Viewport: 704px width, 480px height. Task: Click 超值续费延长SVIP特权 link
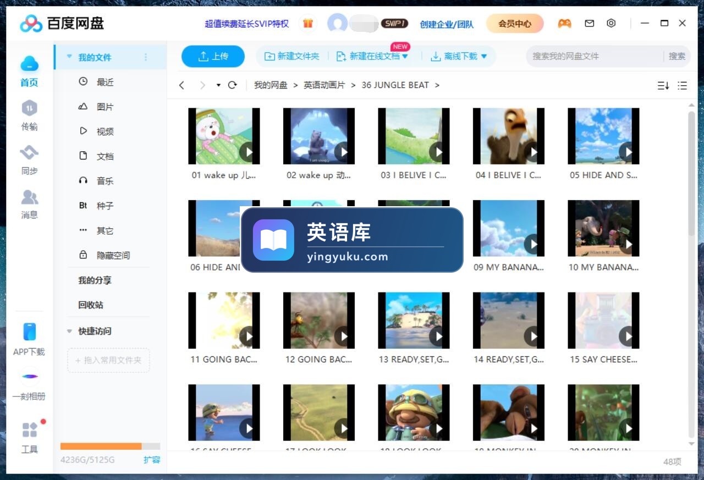[246, 24]
